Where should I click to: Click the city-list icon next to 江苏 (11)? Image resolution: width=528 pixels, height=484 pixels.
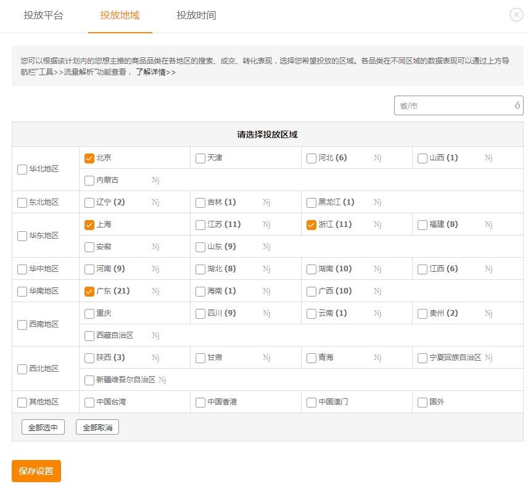coord(266,224)
